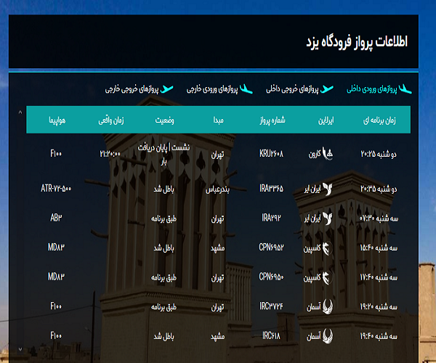Click the foreign arrivals landing plane icon
Screen dimensions: 436x363
[x=246, y=89]
